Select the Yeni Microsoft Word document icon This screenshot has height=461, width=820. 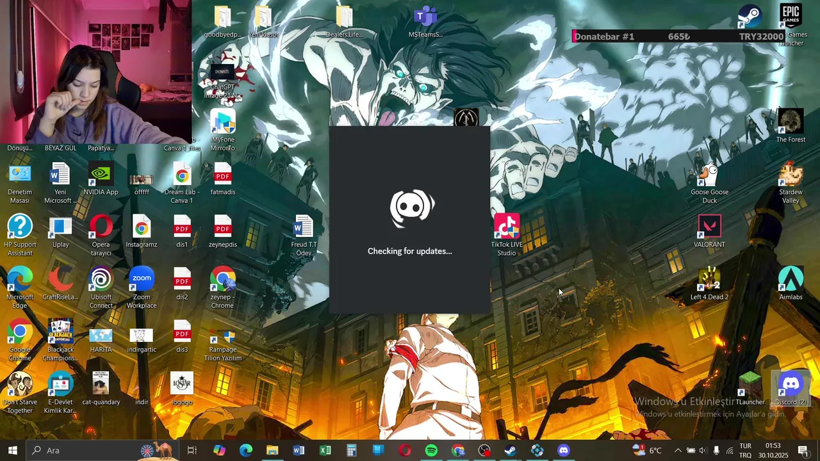(x=60, y=183)
